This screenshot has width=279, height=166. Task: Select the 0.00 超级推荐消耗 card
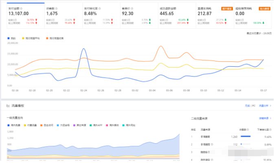253,15
